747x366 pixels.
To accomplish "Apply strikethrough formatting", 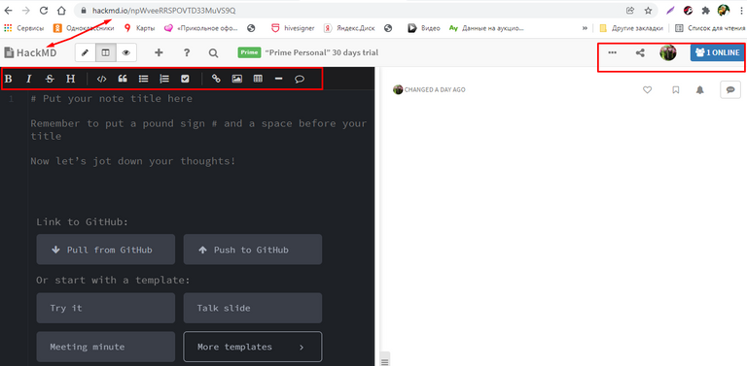I will click(50, 79).
